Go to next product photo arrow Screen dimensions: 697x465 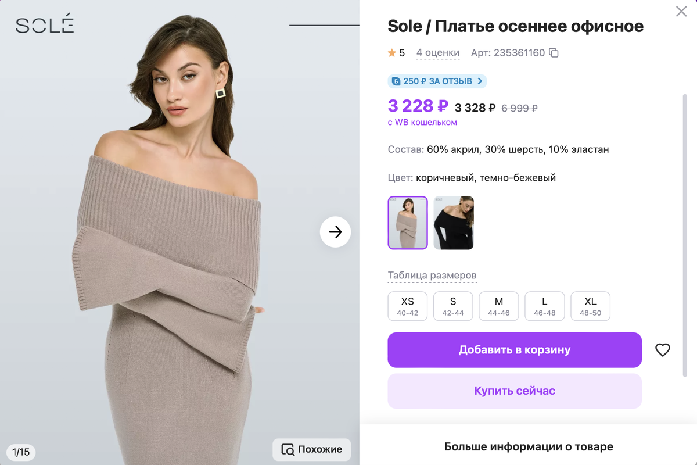335,232
